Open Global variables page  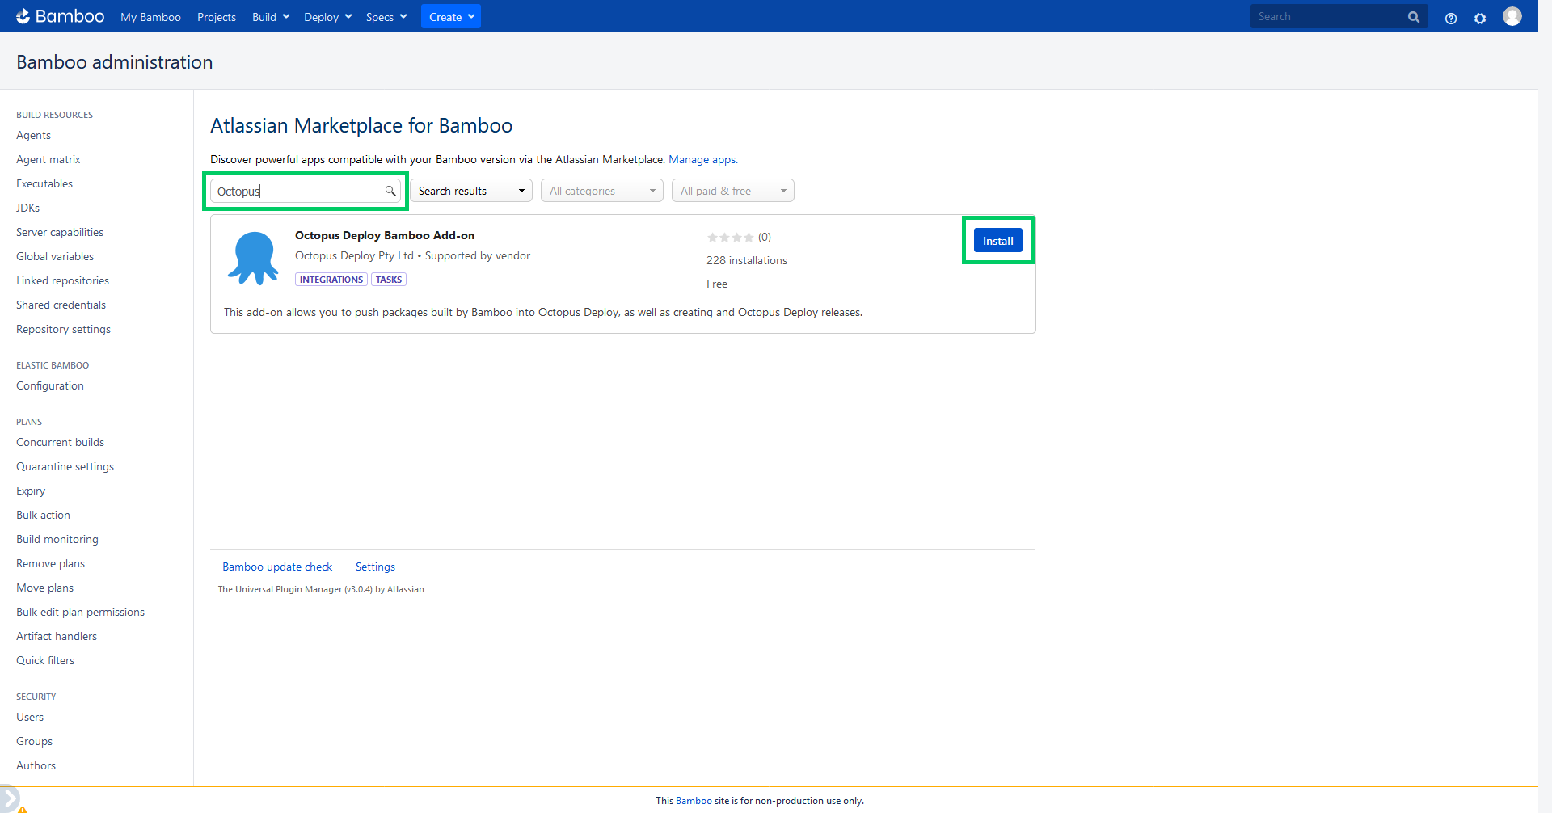pos(55,256)
